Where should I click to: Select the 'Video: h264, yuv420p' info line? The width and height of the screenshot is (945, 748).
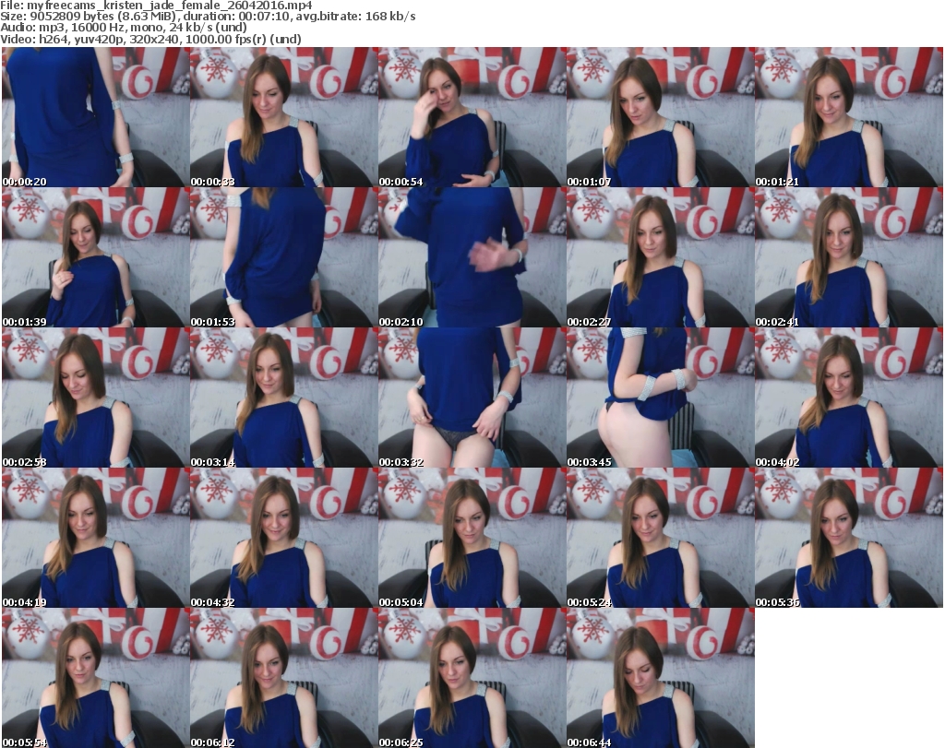(150, 39)
